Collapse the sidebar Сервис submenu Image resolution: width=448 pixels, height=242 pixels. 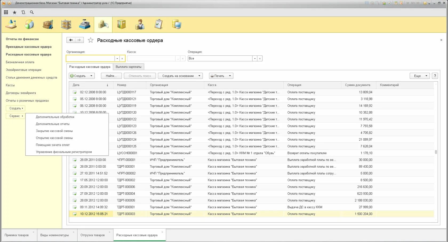tap(15, 116)
